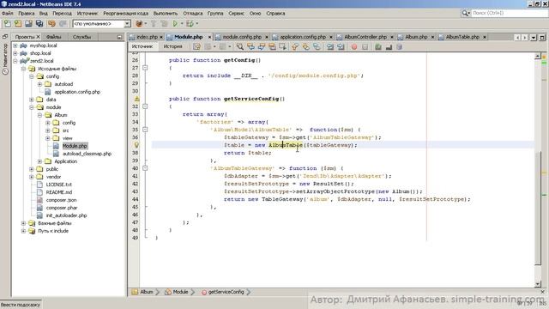Expand the src folder under Album
Screen dimensions: 549x309
click(48, 130)
